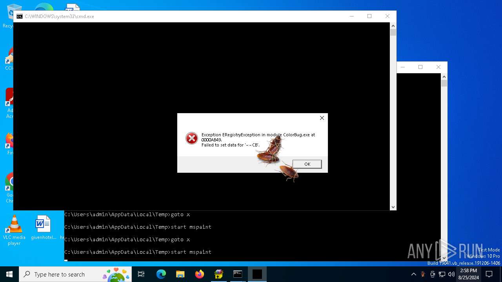The height and width of the screenshot is (282, 502).
Task: Close the front cmd.exe window
Action: click(x=387, y=16)
